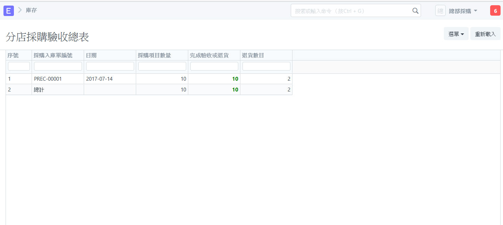Image resolution: width=503 pixels, height=225 pixels.
Task: Click the 採購項目數量 filter input
Action: [162, 66]
